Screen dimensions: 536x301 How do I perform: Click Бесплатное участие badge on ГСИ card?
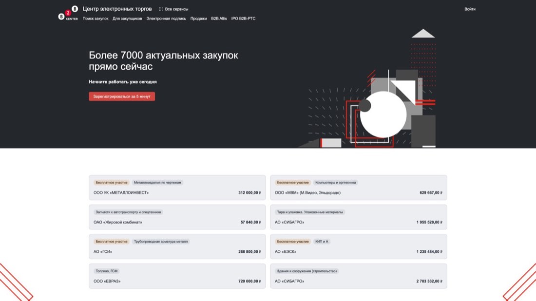click(x=112, y=242)
